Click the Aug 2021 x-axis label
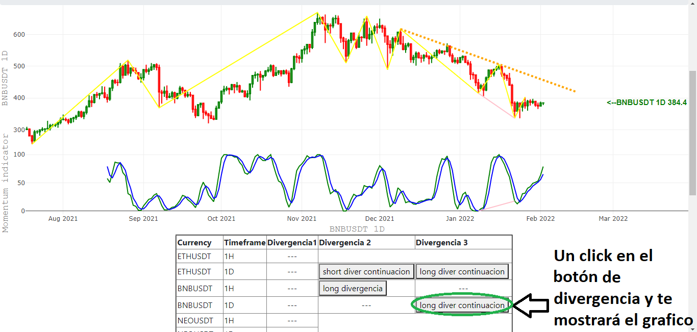 63,219
